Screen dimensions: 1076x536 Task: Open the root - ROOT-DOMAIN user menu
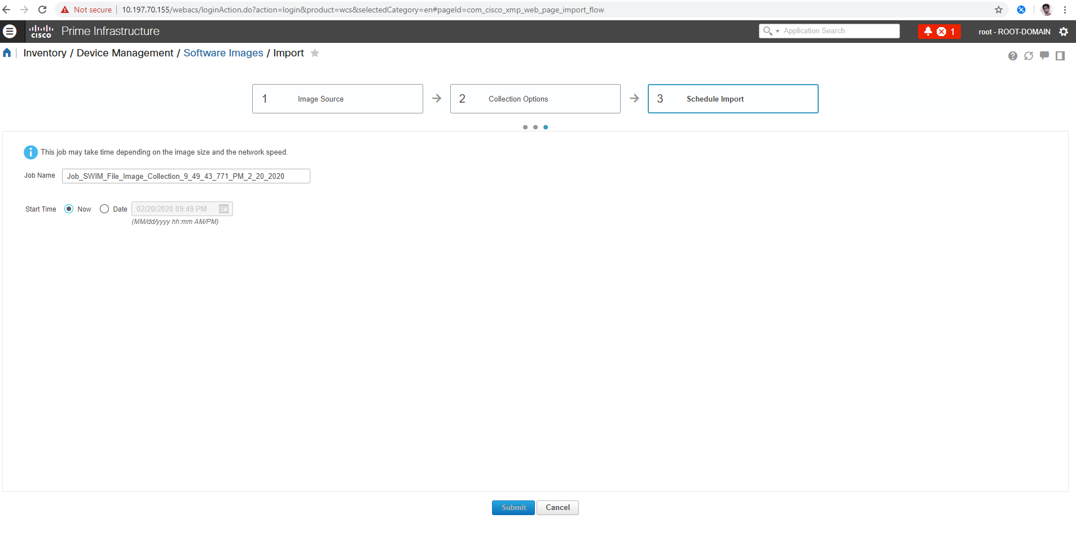1014,32
